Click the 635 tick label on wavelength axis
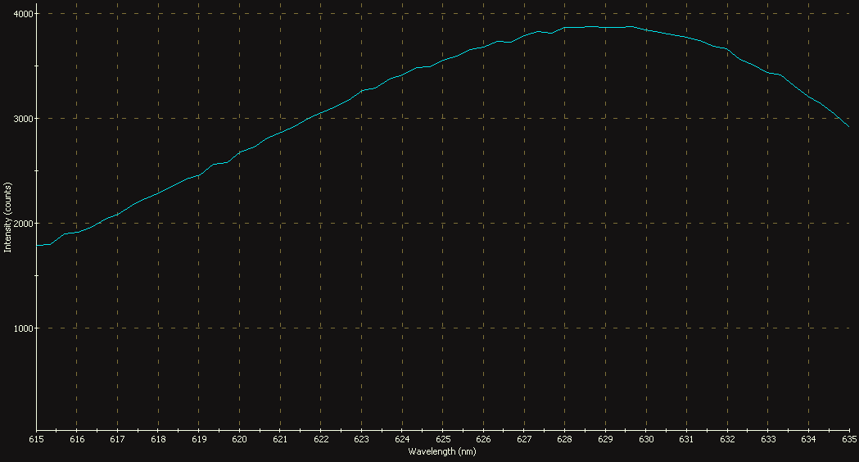The image size is (859, 462). 848,440
